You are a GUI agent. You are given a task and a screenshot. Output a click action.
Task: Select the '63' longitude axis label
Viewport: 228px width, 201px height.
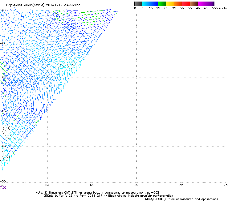pyautogui.click(x=47, y=185)
